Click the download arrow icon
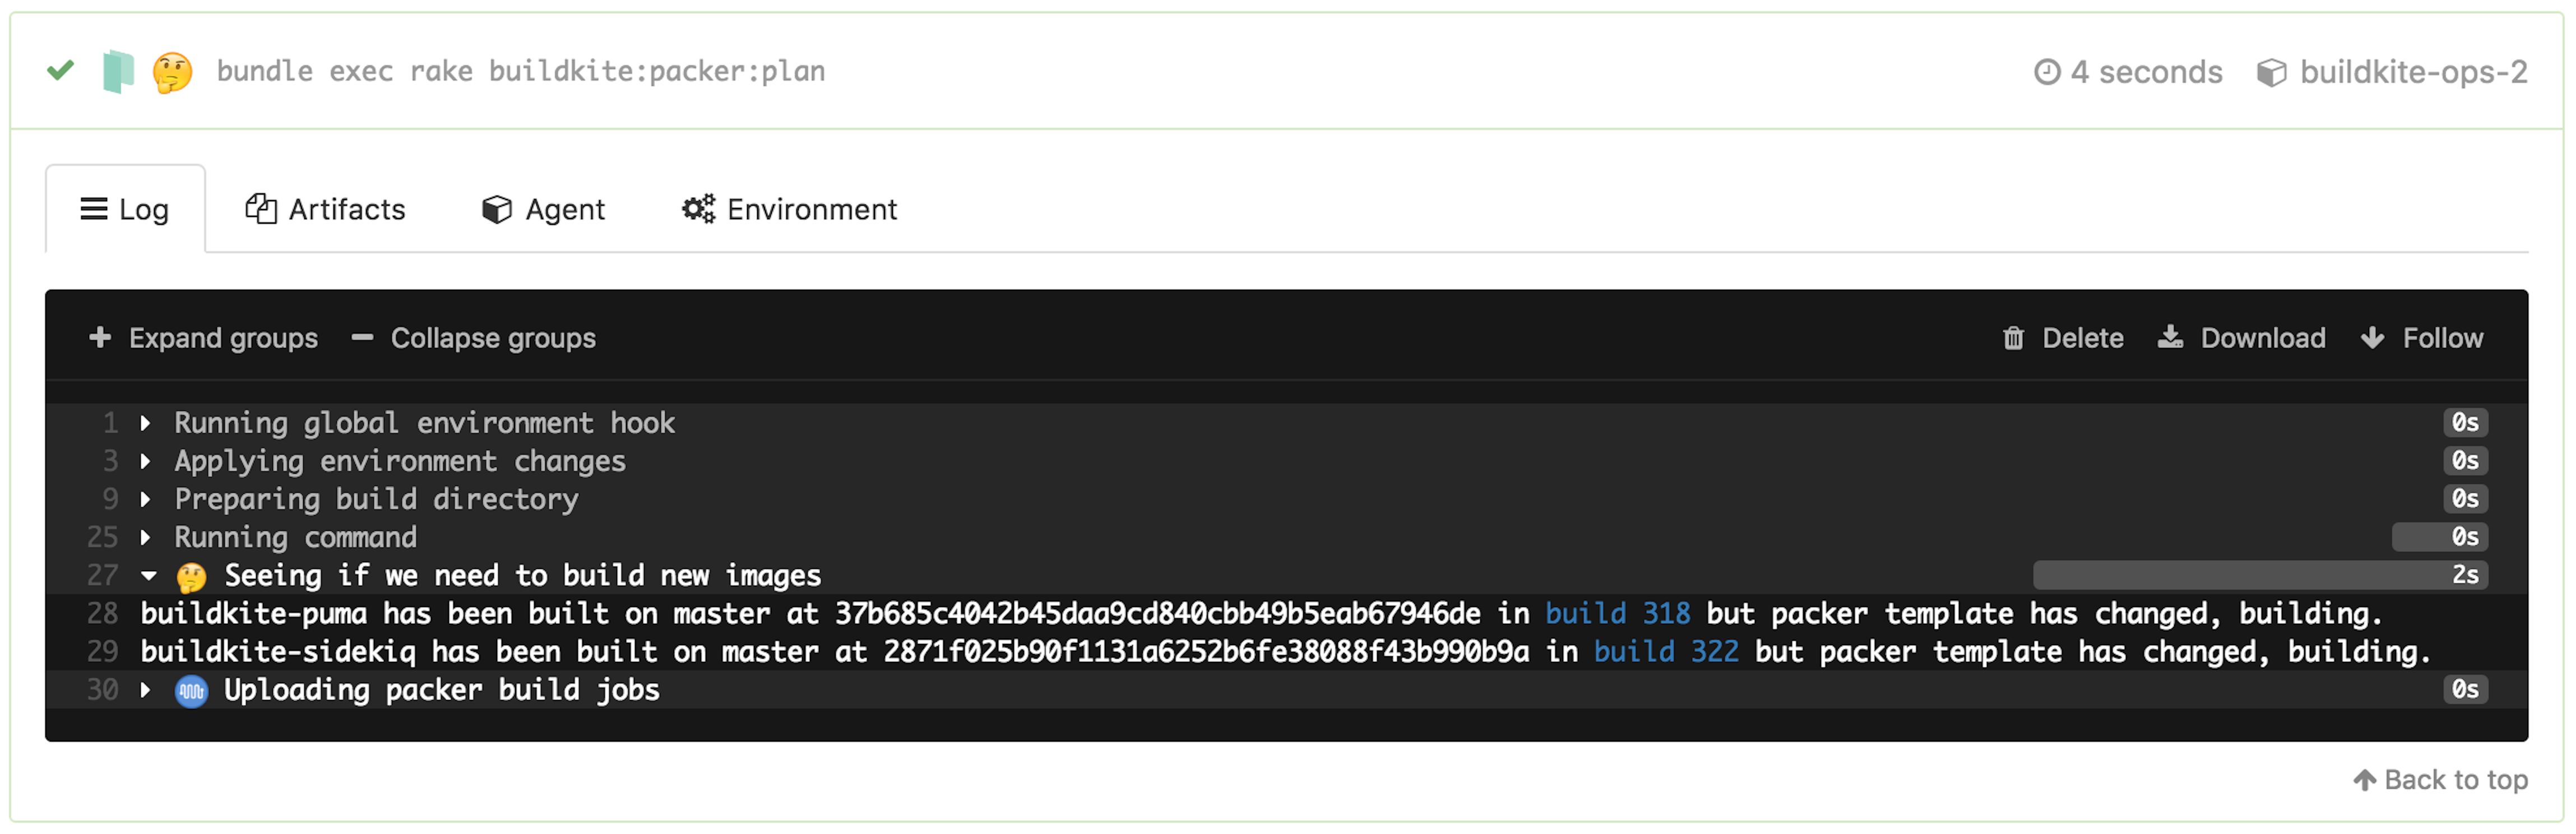Image resolution: width=2576 pixels, height=834 pixels. (2169, 338)
